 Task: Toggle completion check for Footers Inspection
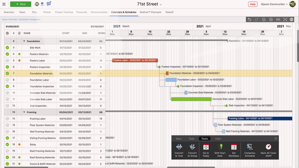tap(7, 67)
